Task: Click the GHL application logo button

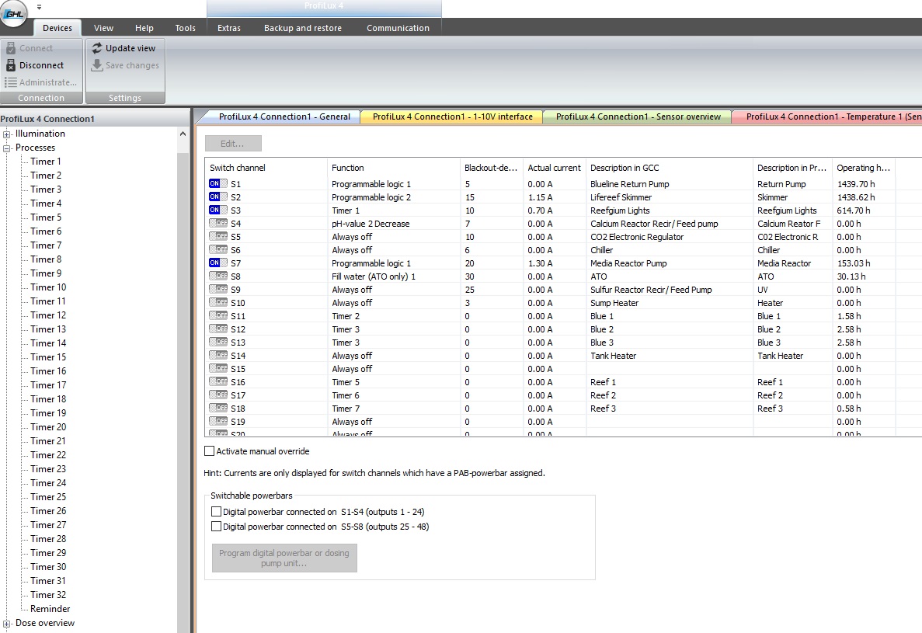Action: coord(13,13)
